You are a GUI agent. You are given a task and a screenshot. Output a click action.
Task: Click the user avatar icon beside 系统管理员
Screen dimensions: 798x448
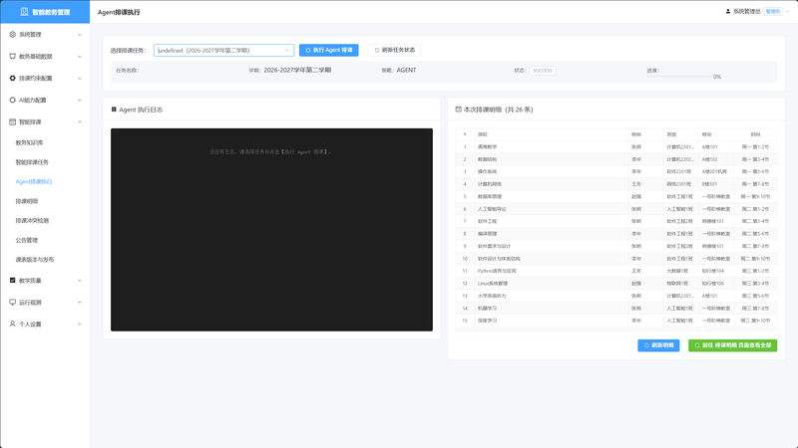click(728, 11)
